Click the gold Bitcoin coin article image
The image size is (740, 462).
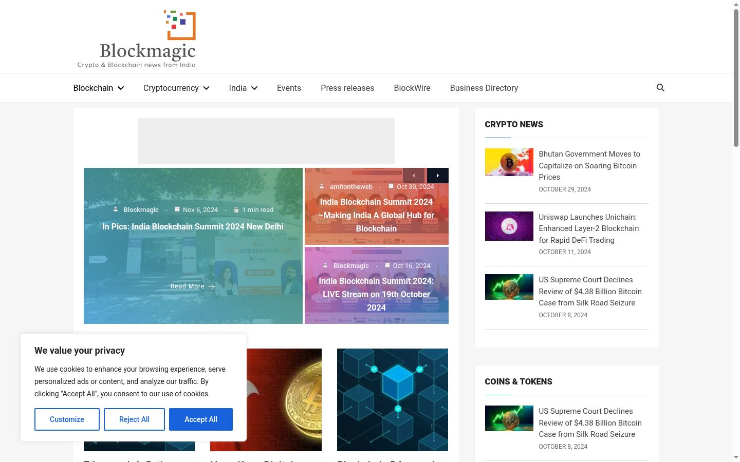(284, 400)
